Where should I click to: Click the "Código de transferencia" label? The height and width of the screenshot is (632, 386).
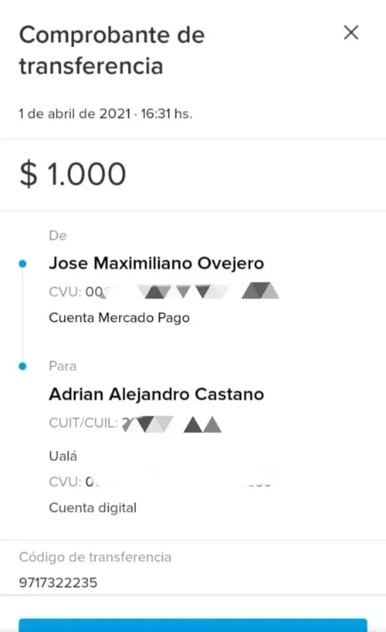[95, 557]
